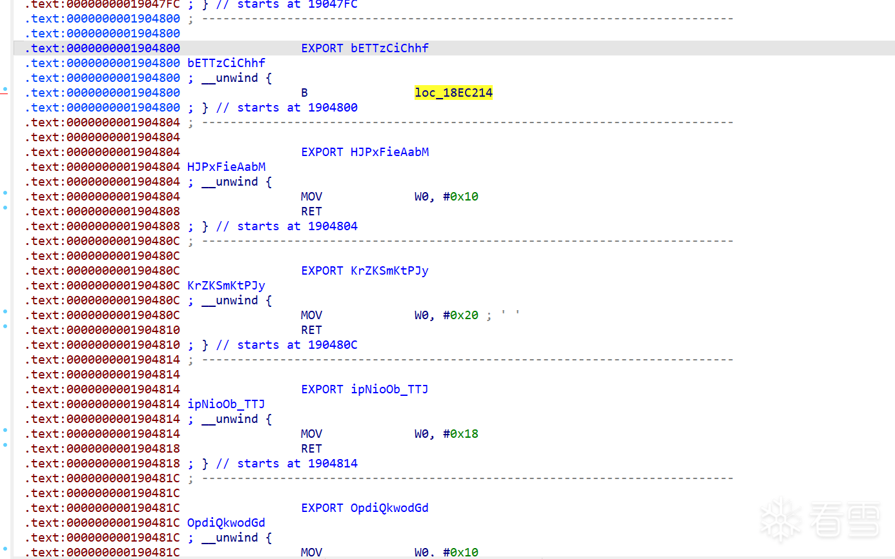Click the MOV mnemonic at address 1904814
The image size is (895, 559).
311,434
